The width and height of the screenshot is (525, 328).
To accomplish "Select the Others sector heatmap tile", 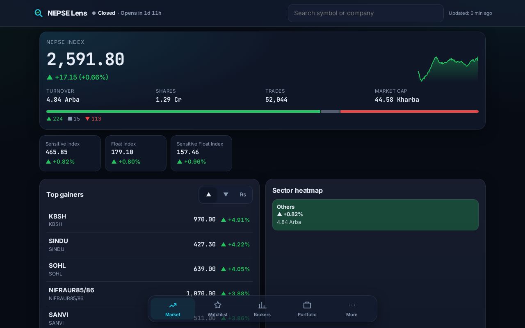I will click(375, 215).
